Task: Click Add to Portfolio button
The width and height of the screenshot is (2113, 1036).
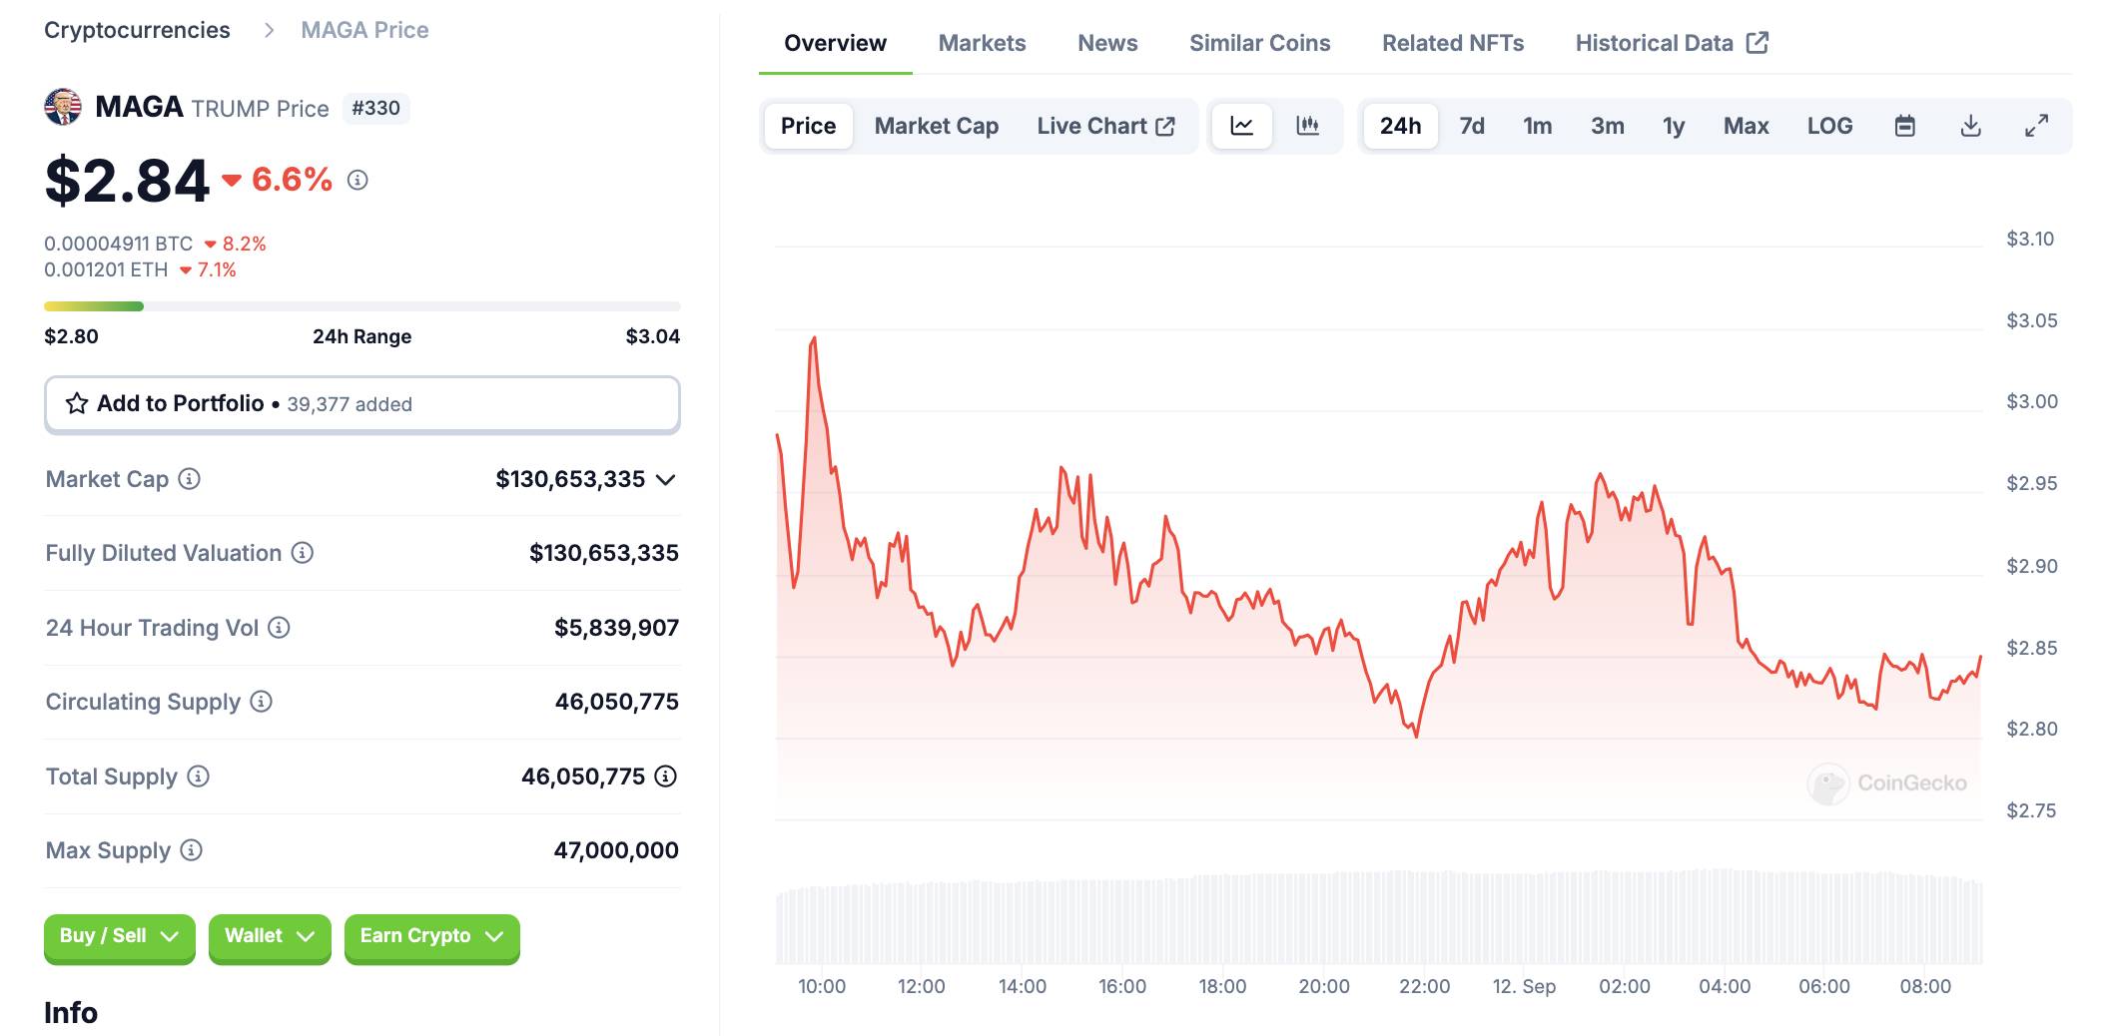Action: click(362, 404)
